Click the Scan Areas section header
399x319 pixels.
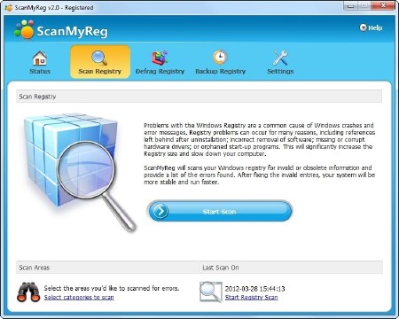[107, 268]
